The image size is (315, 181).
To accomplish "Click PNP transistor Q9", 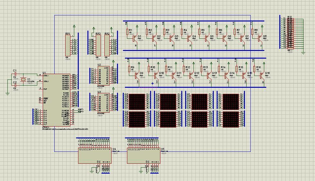I will pos(136,75).
